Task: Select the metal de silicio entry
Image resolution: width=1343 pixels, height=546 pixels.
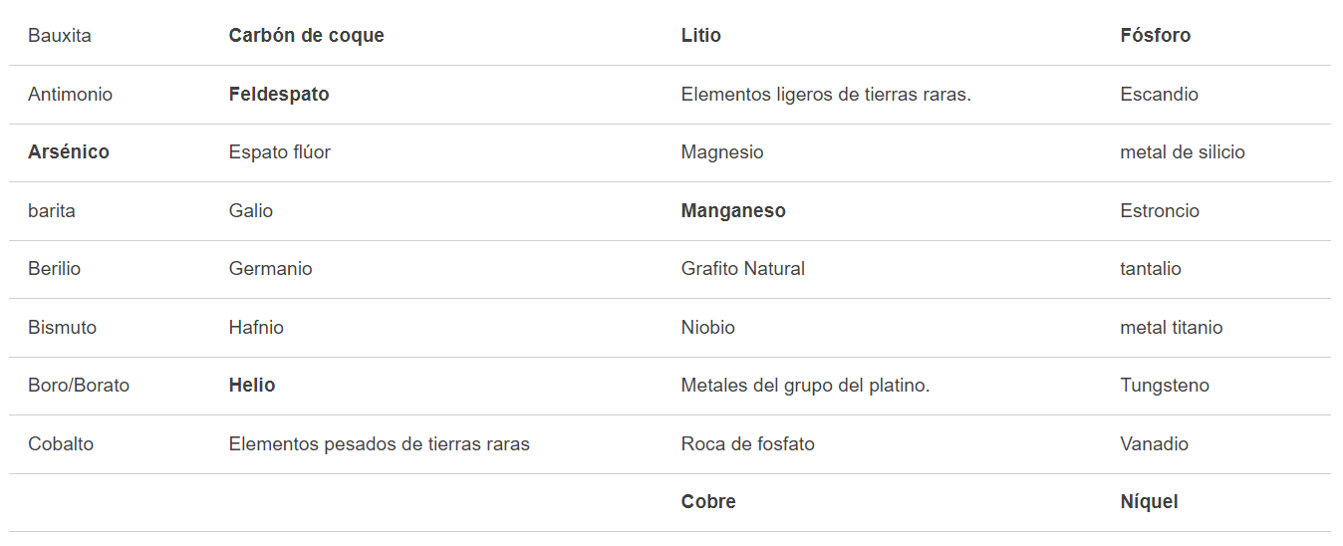Action: click(x=1183, y=152)
